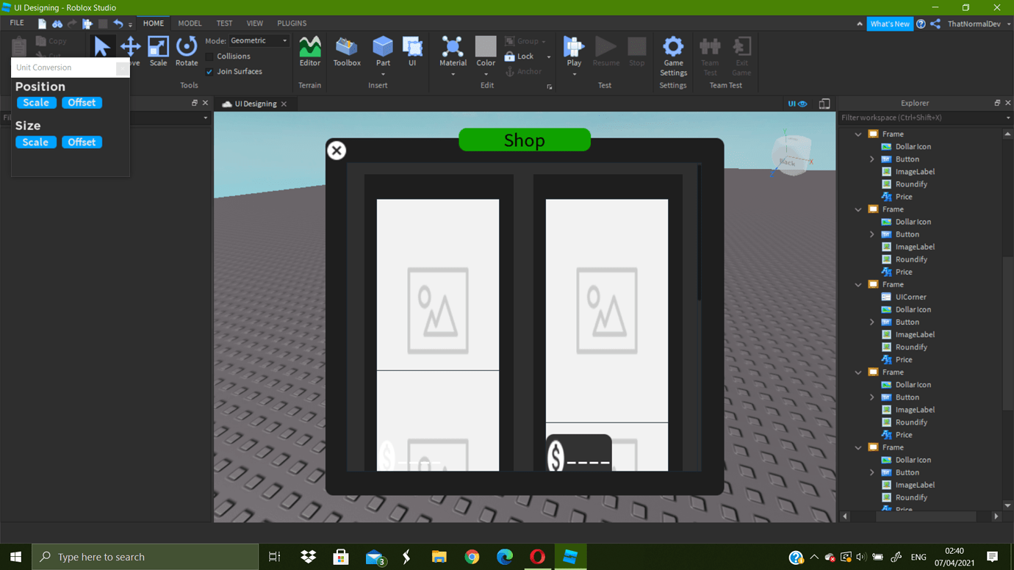The height and width of the screenshot is (570, 1014).
Task: Activate the Rotate tool
Action: click(x=187, y=51)
